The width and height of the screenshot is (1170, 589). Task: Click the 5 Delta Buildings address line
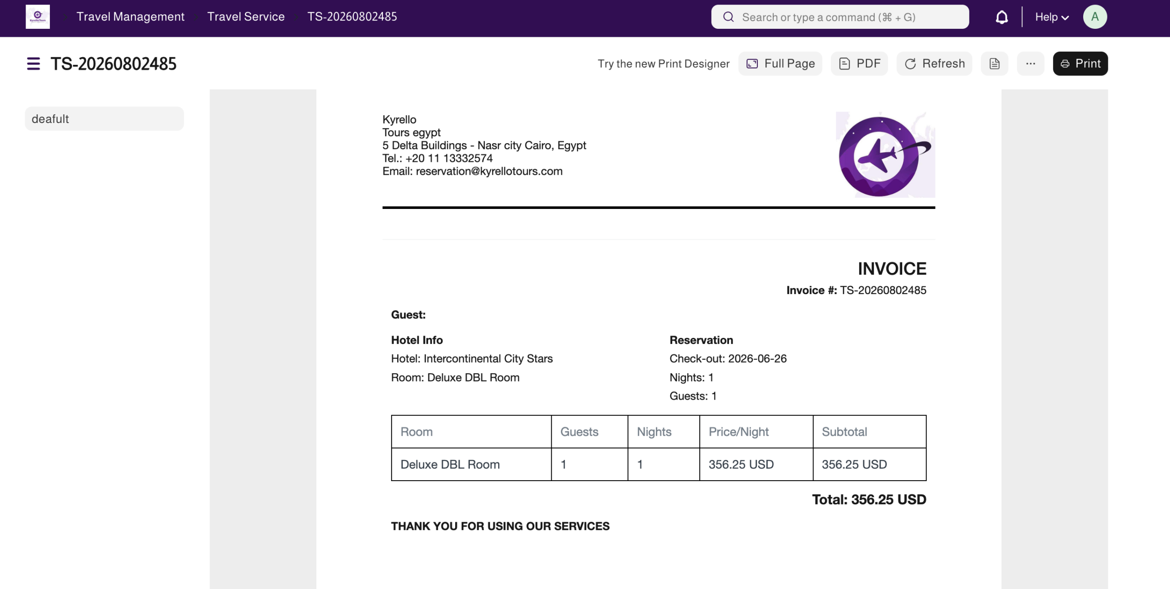[x=484, y=145]
